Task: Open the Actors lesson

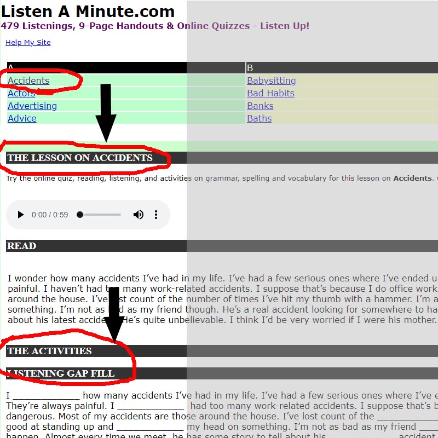Action: tap(21, 93)
